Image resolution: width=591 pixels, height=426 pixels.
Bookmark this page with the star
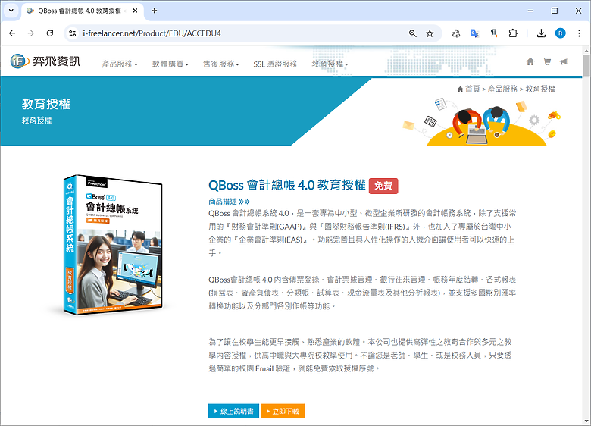tap(430, 33)
